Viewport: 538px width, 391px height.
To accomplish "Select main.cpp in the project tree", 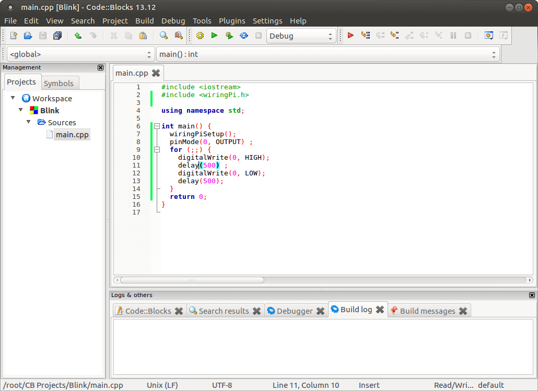I will coord(72,135).
